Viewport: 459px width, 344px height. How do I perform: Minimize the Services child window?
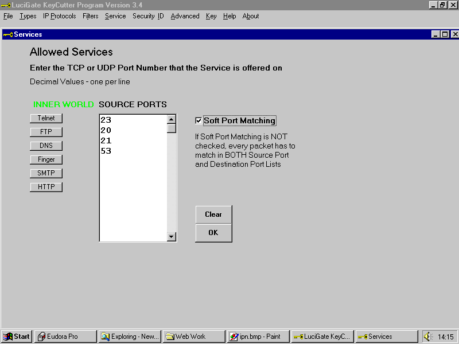pyautogui.click(x=435, y=34)
